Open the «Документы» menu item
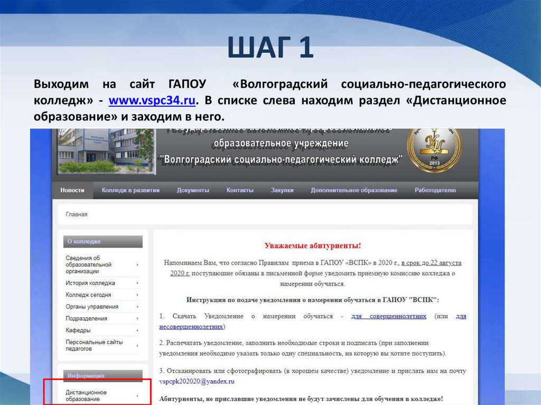Image resolution: width=541 pixels, height=405 pixels. click(193, 190)
